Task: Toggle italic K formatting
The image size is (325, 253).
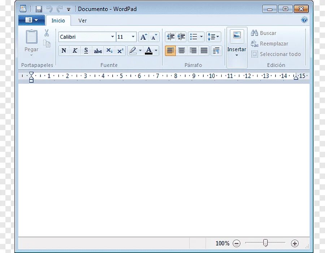Action: [x=75, y=51]
